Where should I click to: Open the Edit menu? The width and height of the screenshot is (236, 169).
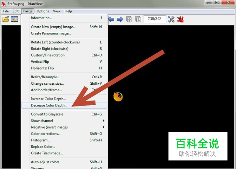(15, 11)
